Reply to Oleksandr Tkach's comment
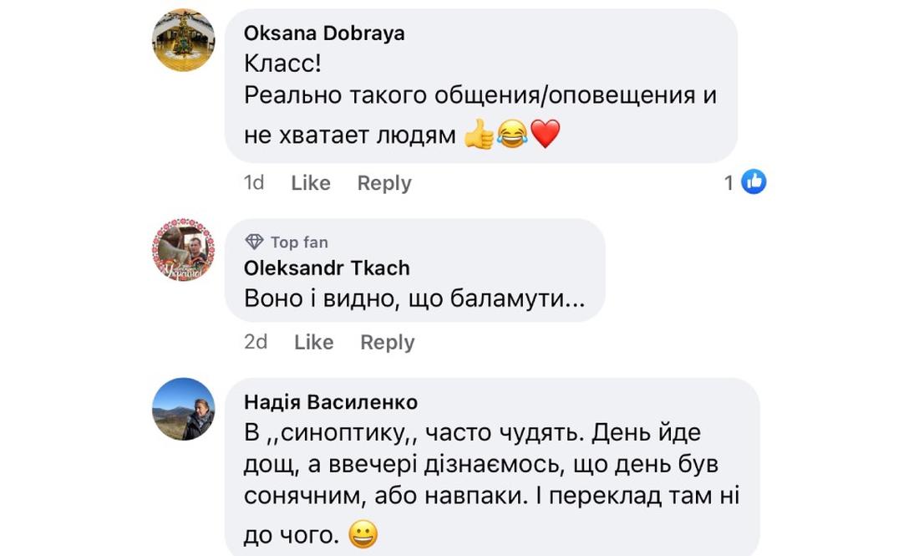This screenshot has width=919, height=556. point(387,341)
